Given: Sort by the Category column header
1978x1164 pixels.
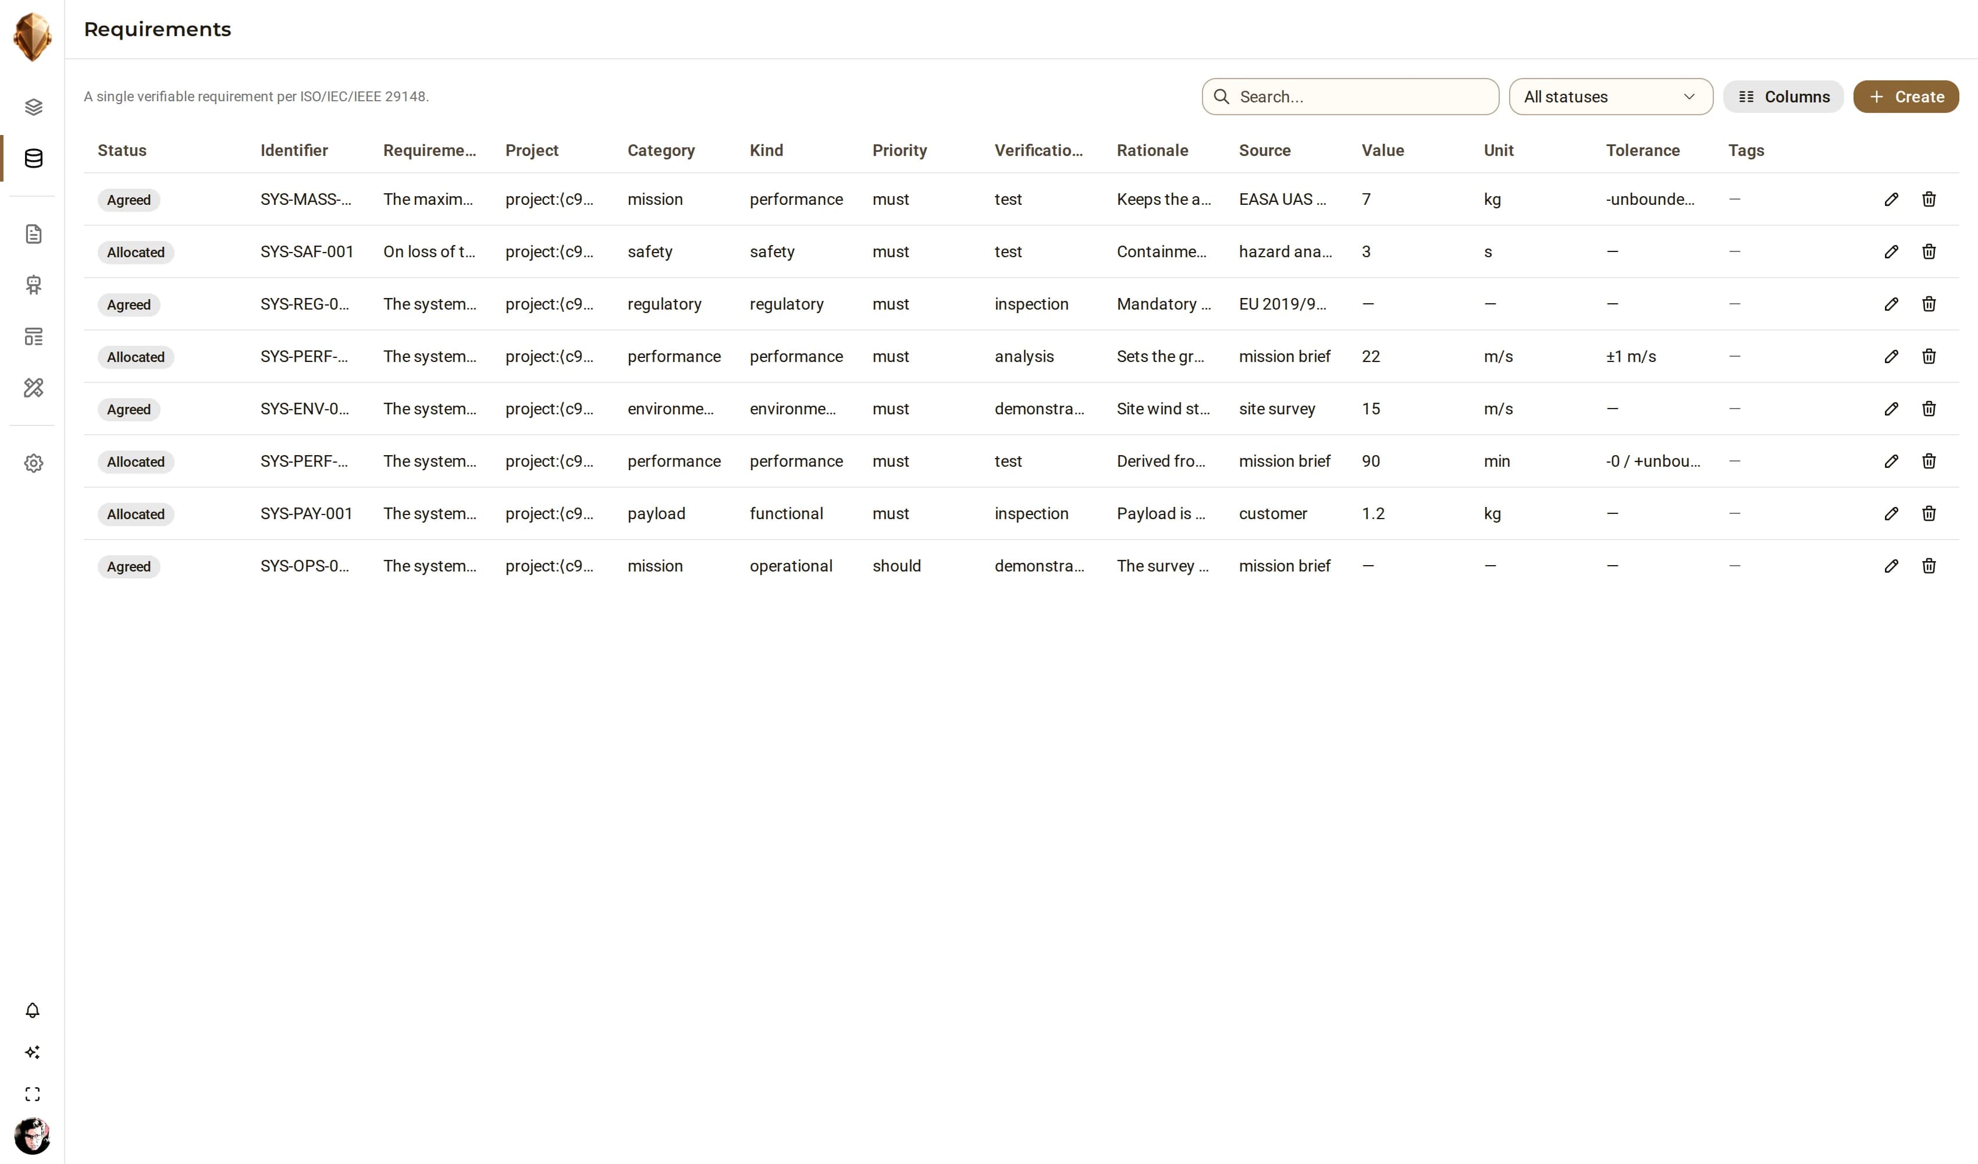Looking at the screenshot, I should (661, 150).
